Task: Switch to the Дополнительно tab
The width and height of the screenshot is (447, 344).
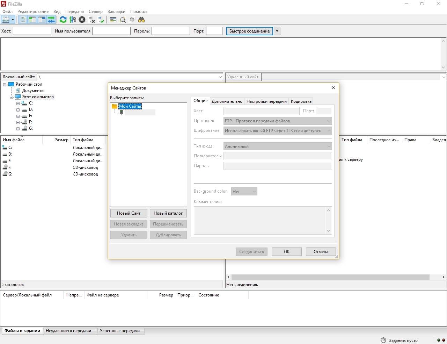Action: [227, 101]
